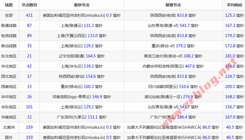Click 87 in the 联通线路 row
245x140 pixels.
coord(29,25)
